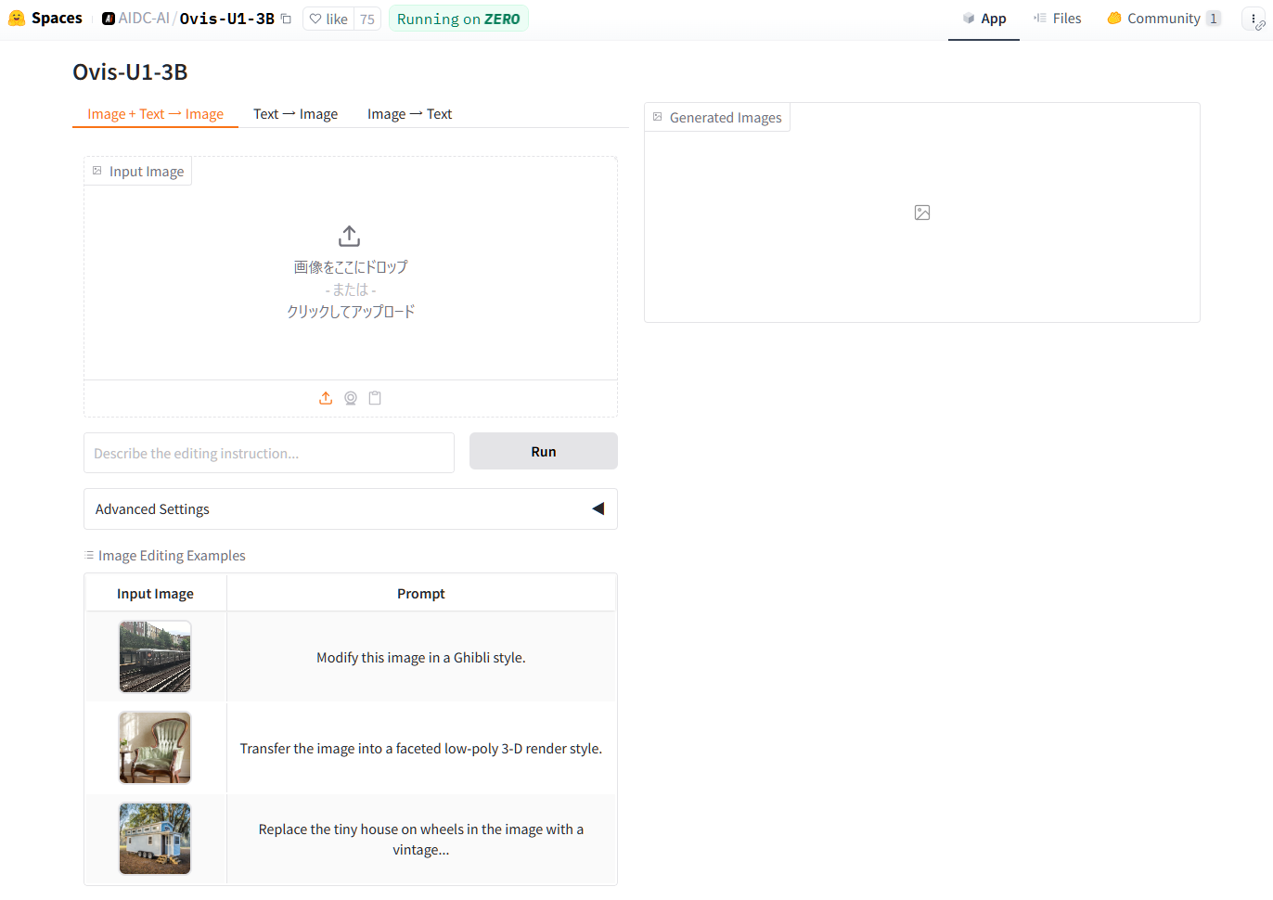The width and height of the screenshot is (1273, 900).
Task: Pick the tiny house example thumbnail
Action: pos(155,839)
